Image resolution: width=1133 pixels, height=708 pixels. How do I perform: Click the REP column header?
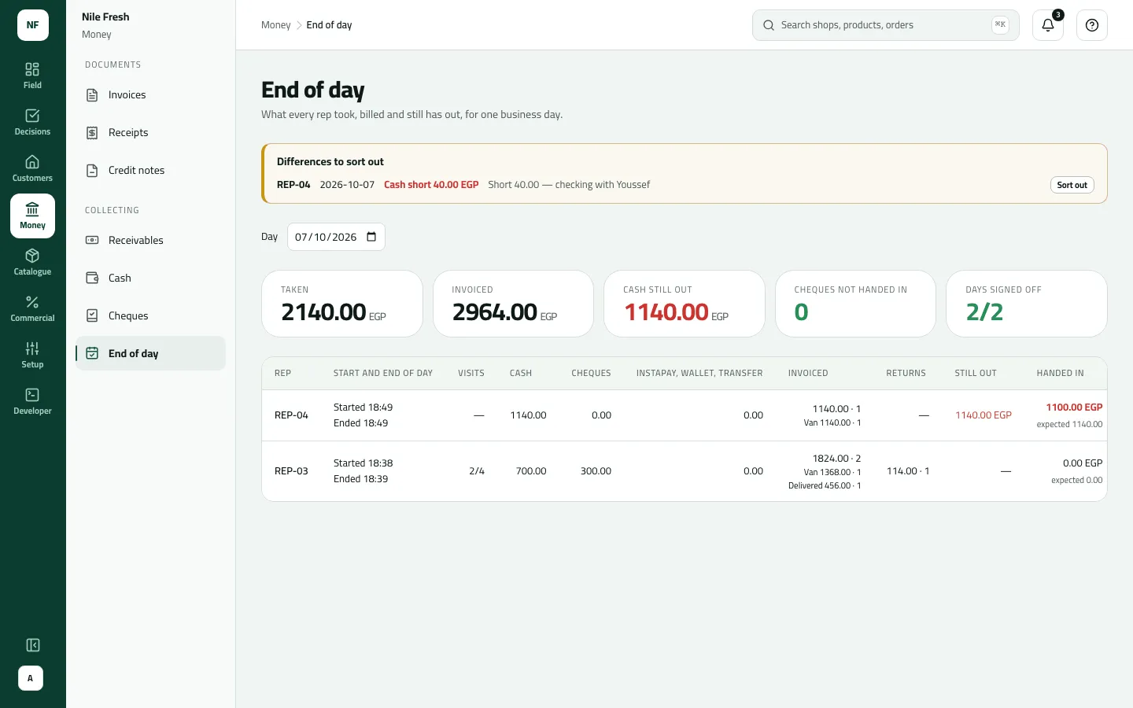tap(282, 373)
